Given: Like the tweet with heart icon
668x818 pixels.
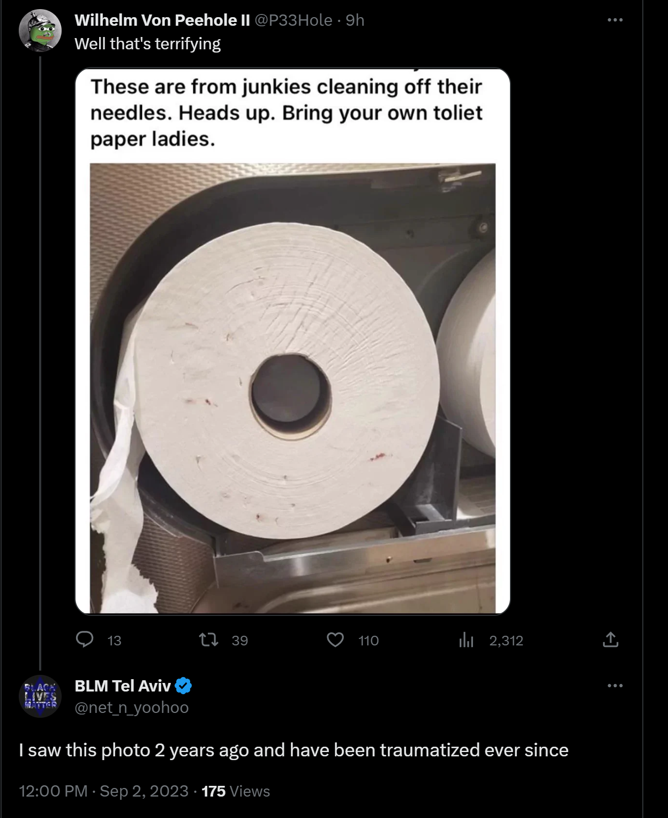Looking at the screenshot, I should (335, 639).
